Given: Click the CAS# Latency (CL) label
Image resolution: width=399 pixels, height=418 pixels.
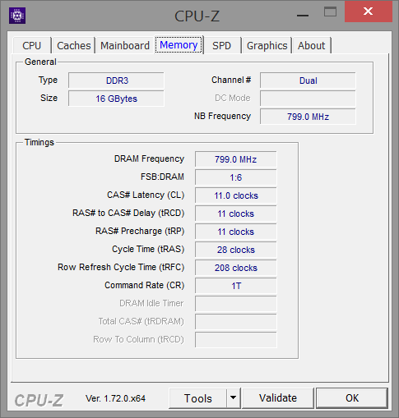Looking at the screenshot, I should click(146, 195).
